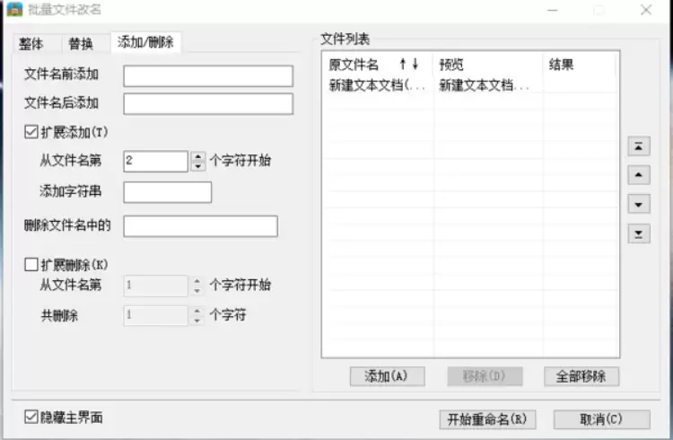Decrease the 从文件名第 add-position spinner
The image size is (673, 440).
[198, 166]
